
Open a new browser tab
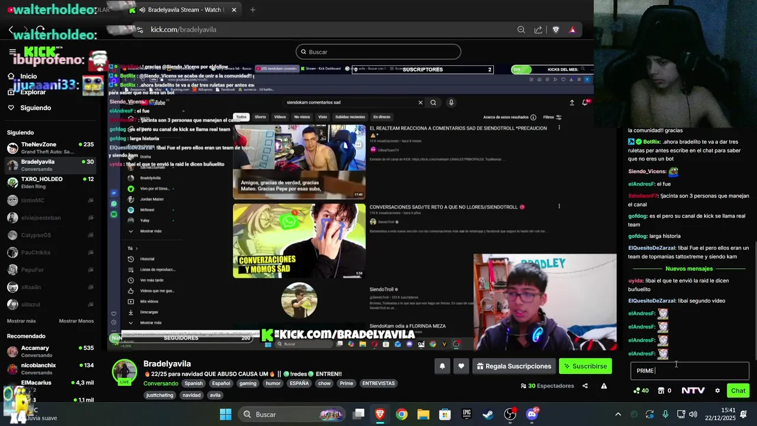(x=253, y=10)
